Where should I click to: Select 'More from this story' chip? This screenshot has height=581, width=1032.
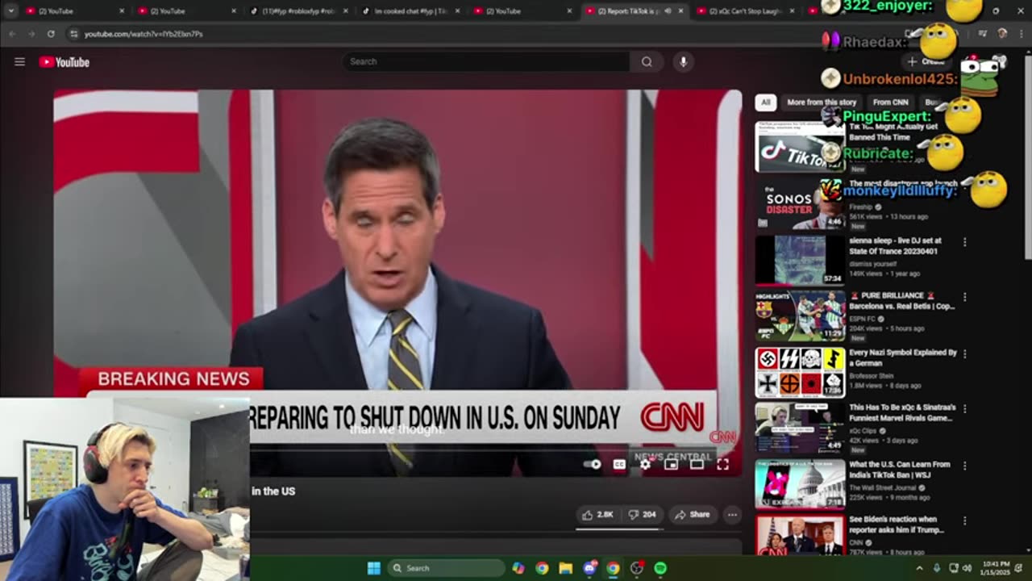(x=822, y=102)
